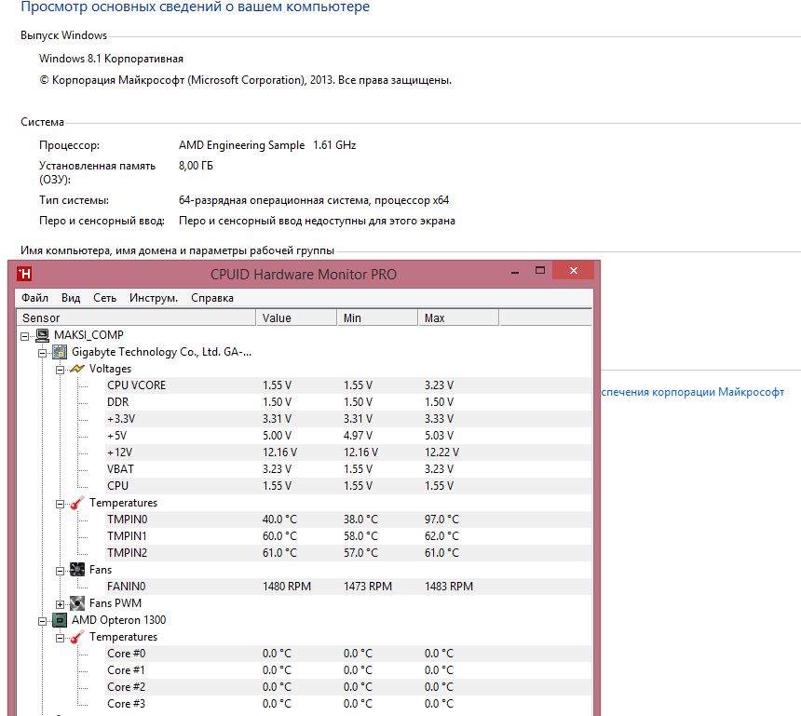
Task: Click the Min column header
Action: pos(377,317)
